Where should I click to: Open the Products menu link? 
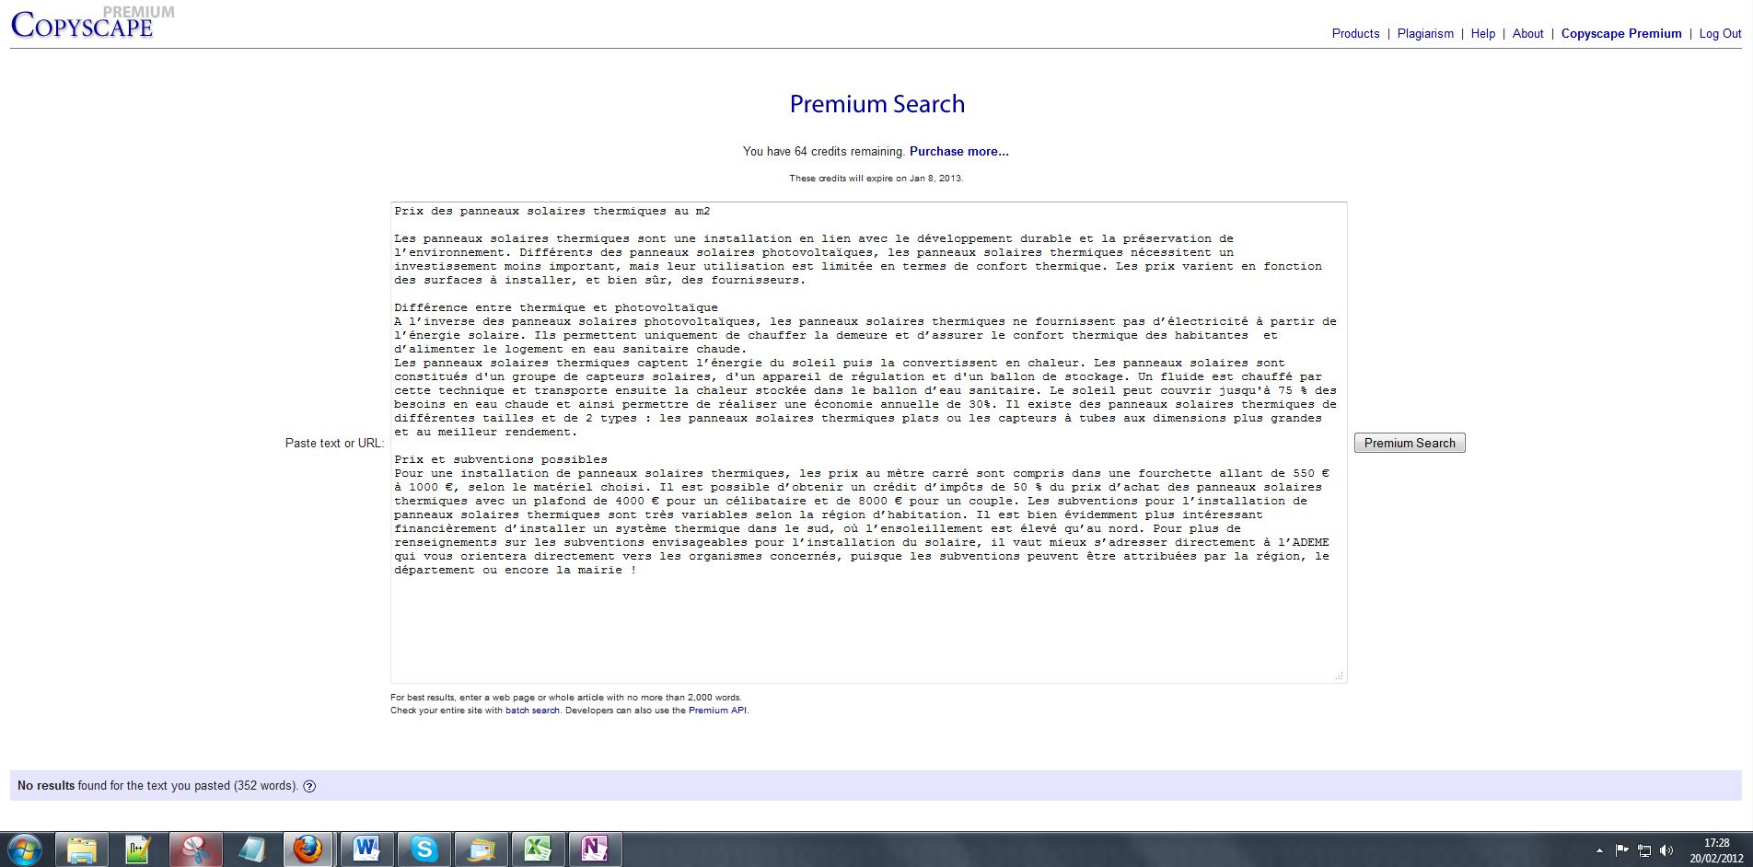point(1355,33)
